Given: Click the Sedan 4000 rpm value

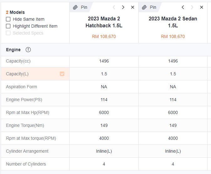Looking at the screenshot, I should pos(173,138).
